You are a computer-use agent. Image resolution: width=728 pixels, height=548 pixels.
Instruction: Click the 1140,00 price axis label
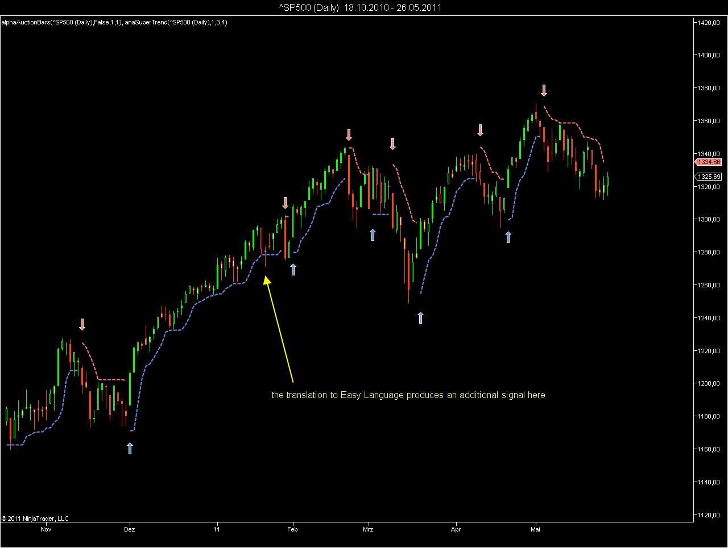pos(709,483)
